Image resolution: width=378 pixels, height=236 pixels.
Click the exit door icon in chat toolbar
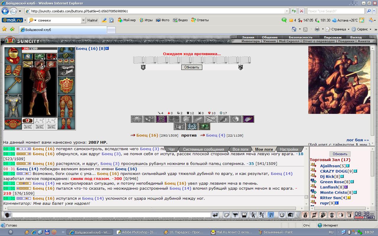click(x=349, y=215)
